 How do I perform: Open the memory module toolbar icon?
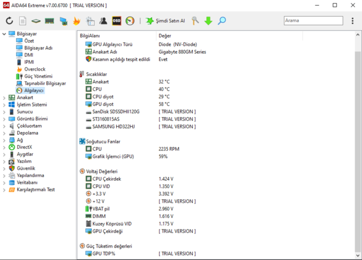pos(49,21)
